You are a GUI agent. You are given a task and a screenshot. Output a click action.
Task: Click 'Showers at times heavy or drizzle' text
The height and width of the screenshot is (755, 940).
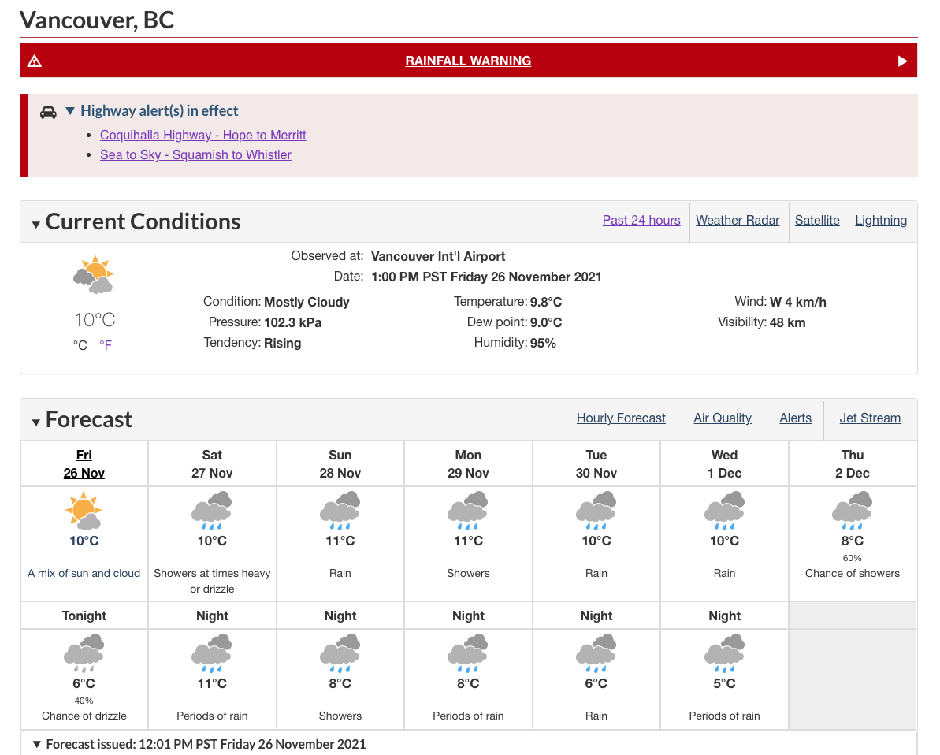(212, 581)
